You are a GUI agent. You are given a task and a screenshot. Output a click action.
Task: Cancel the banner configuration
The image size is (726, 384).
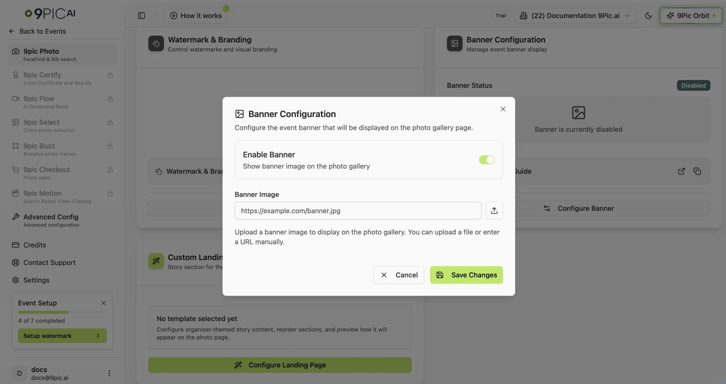coord(399,275)
